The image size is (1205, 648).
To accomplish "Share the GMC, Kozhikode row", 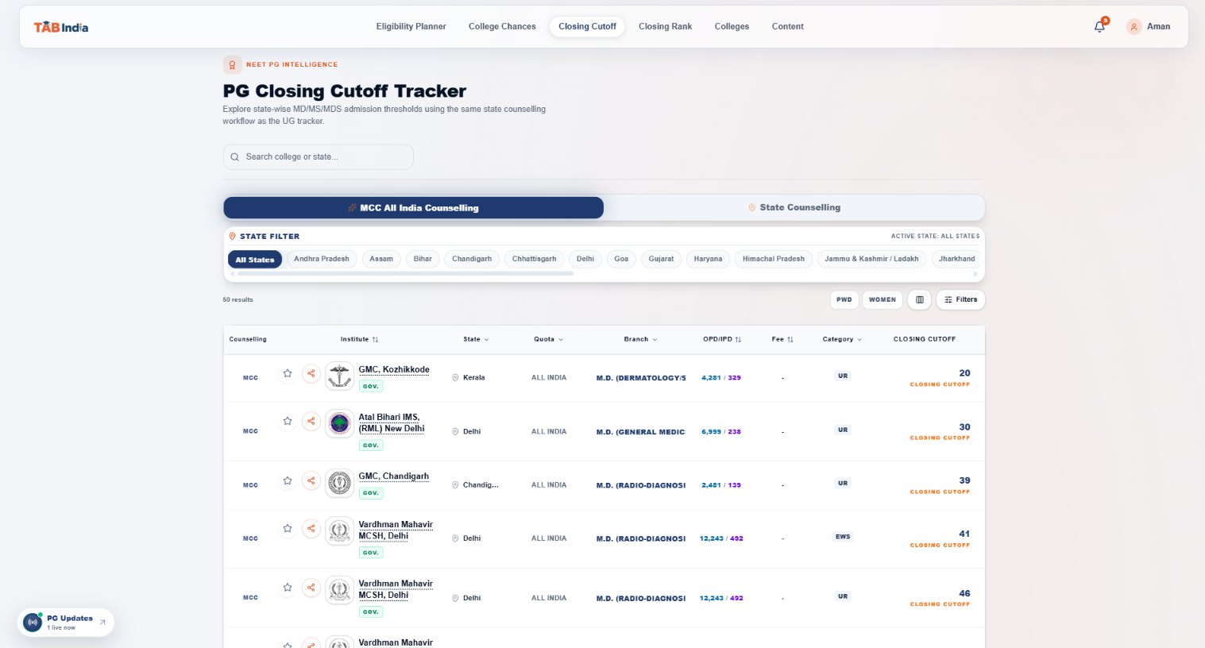I will point(311,373).
